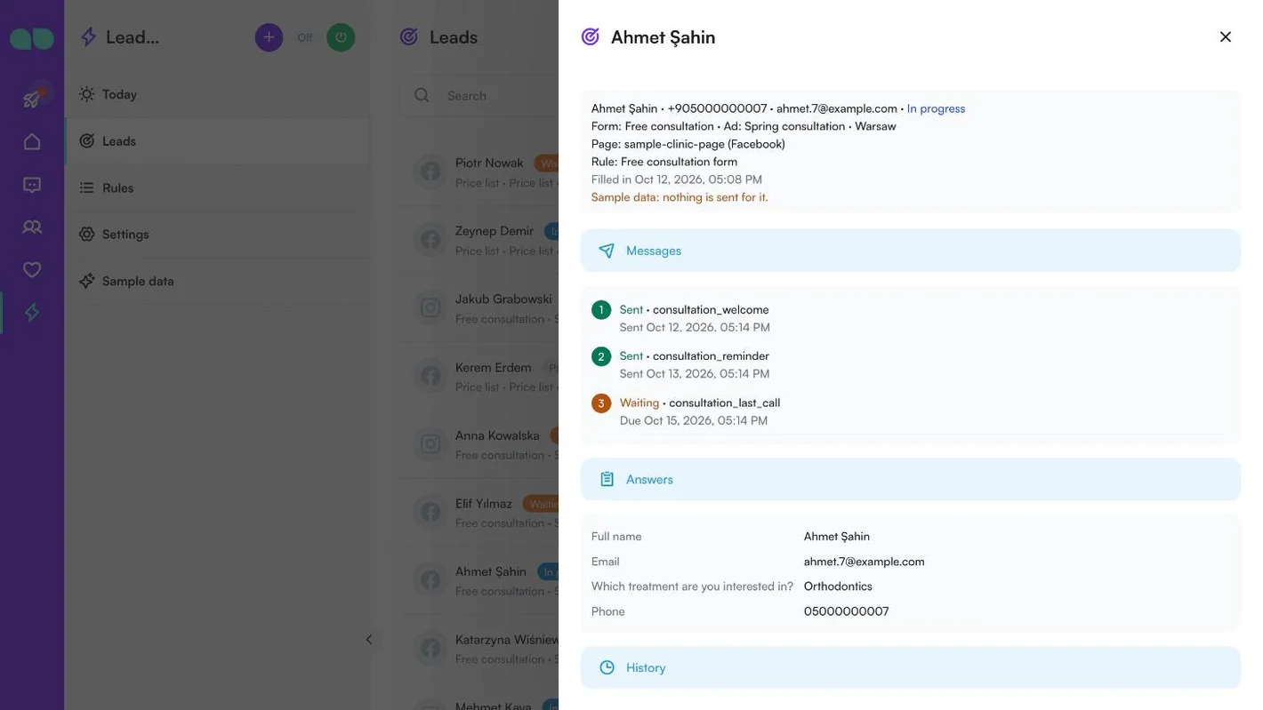The height and width of the screenshot is (710, 1263).
Task: Click the Orthodontics answer value
Action: pyautogui.click(x=838, y=586)
